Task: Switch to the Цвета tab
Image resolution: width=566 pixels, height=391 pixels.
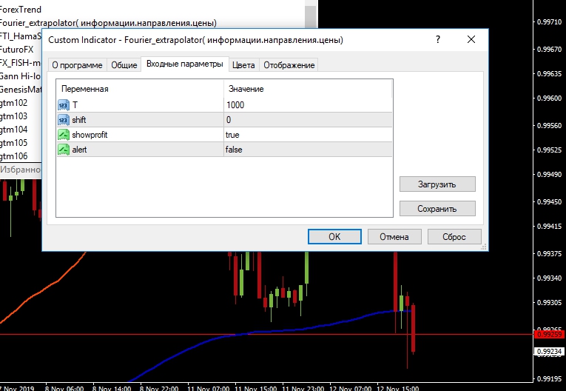Action: (243, 65)
